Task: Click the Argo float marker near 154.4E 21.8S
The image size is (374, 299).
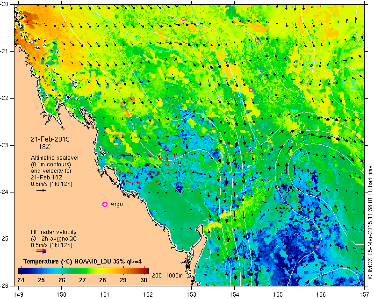Action: pos(251,90)
